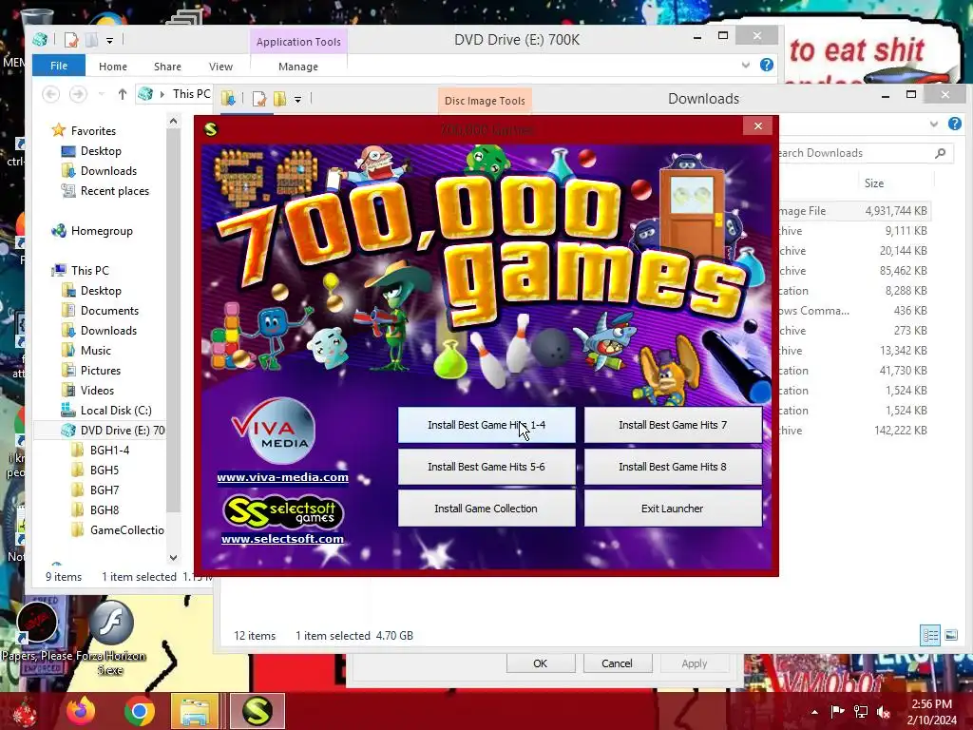973x730 pixels.
Task: Click the Forward arrow in DVD Drive window
Action: tap(78, 94)
